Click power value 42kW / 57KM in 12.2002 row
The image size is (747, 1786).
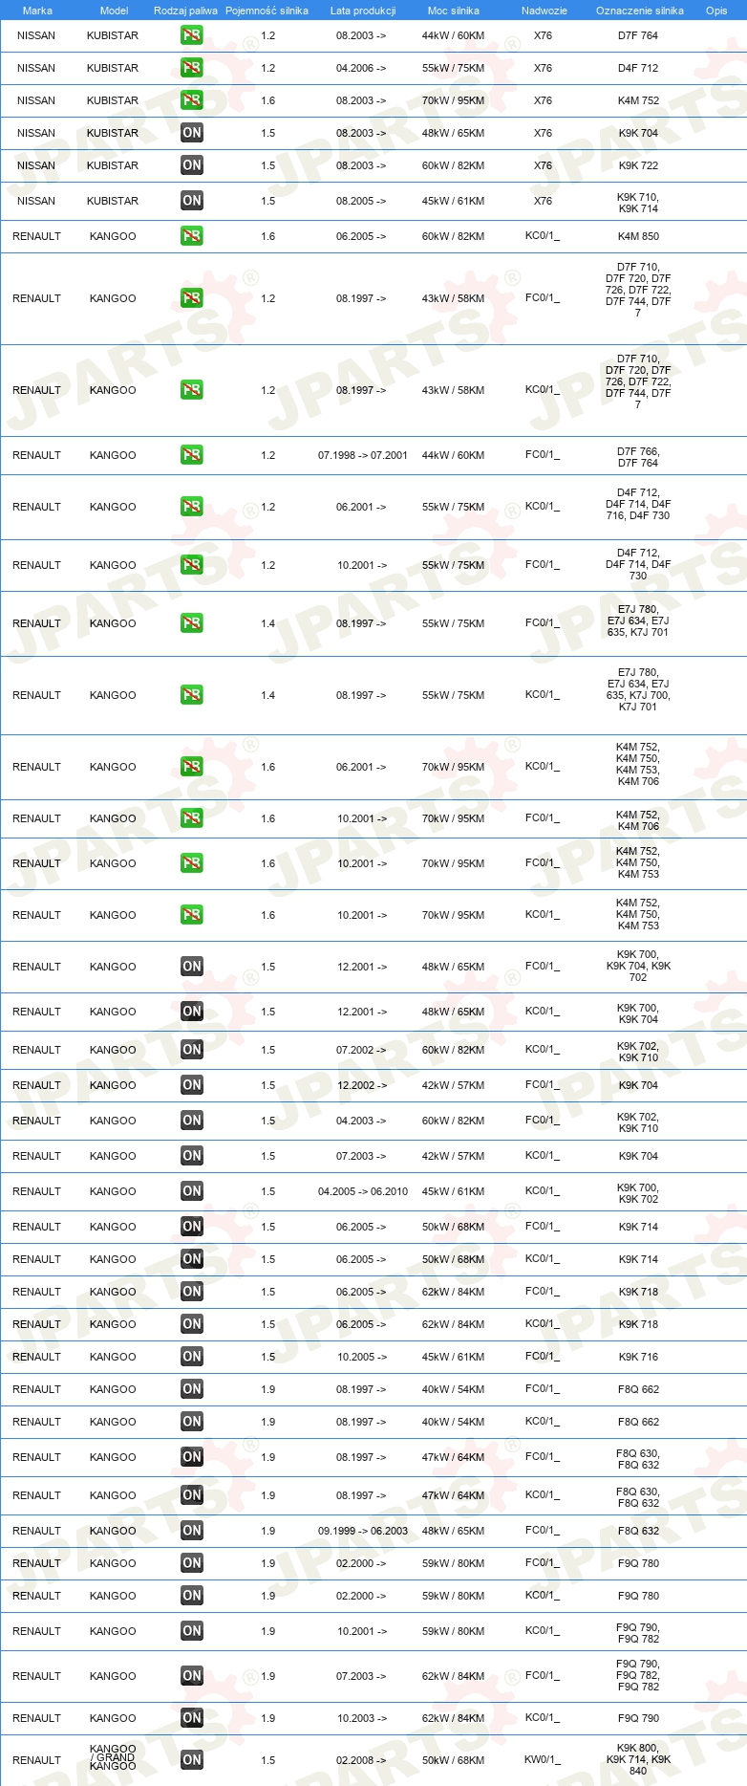(453, 1085)
